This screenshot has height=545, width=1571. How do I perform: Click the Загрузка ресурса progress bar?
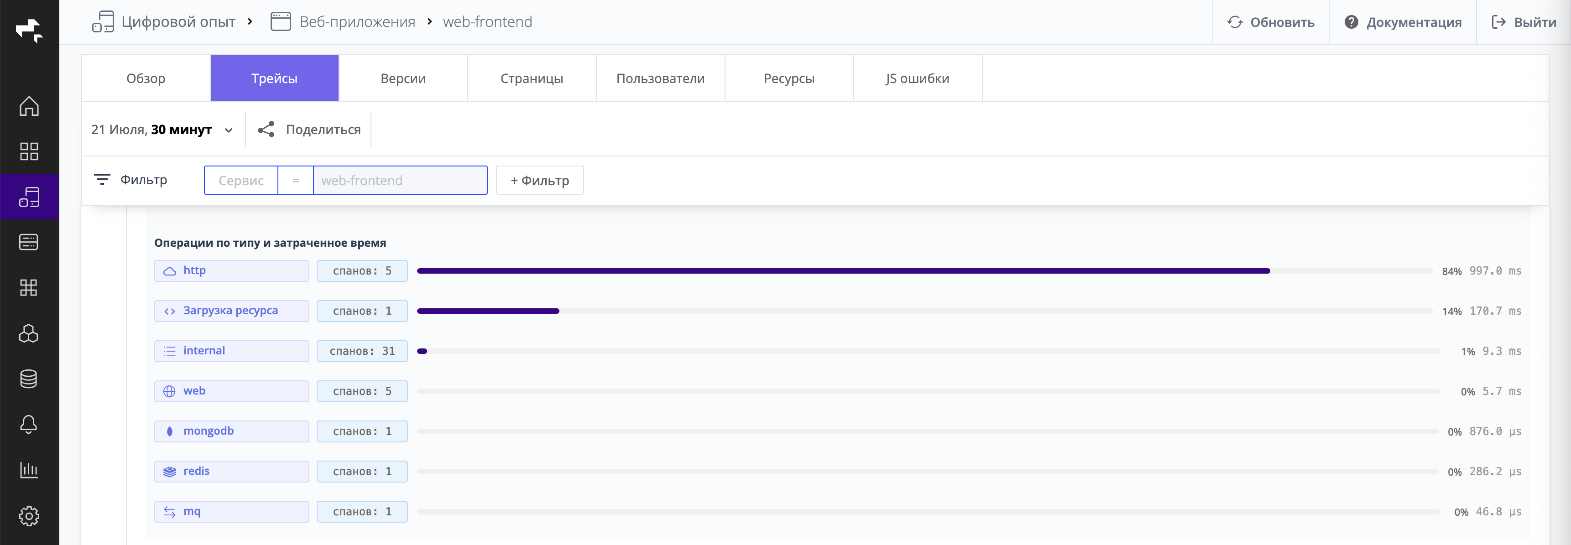tap(924, 311)
